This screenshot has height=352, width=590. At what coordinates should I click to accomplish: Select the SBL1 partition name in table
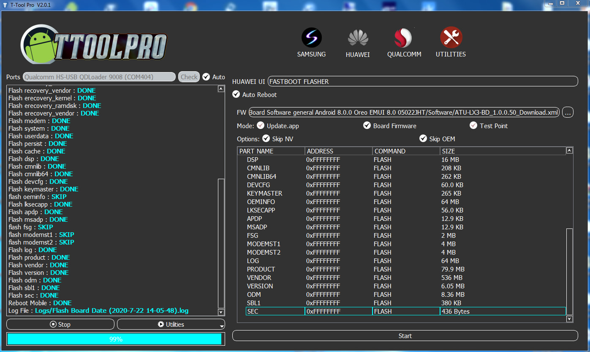(x=254, y=303)
